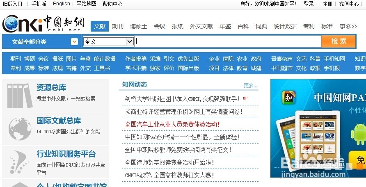Switch site to English
Viewport: 366px width, 187px height.
point(62,4)
